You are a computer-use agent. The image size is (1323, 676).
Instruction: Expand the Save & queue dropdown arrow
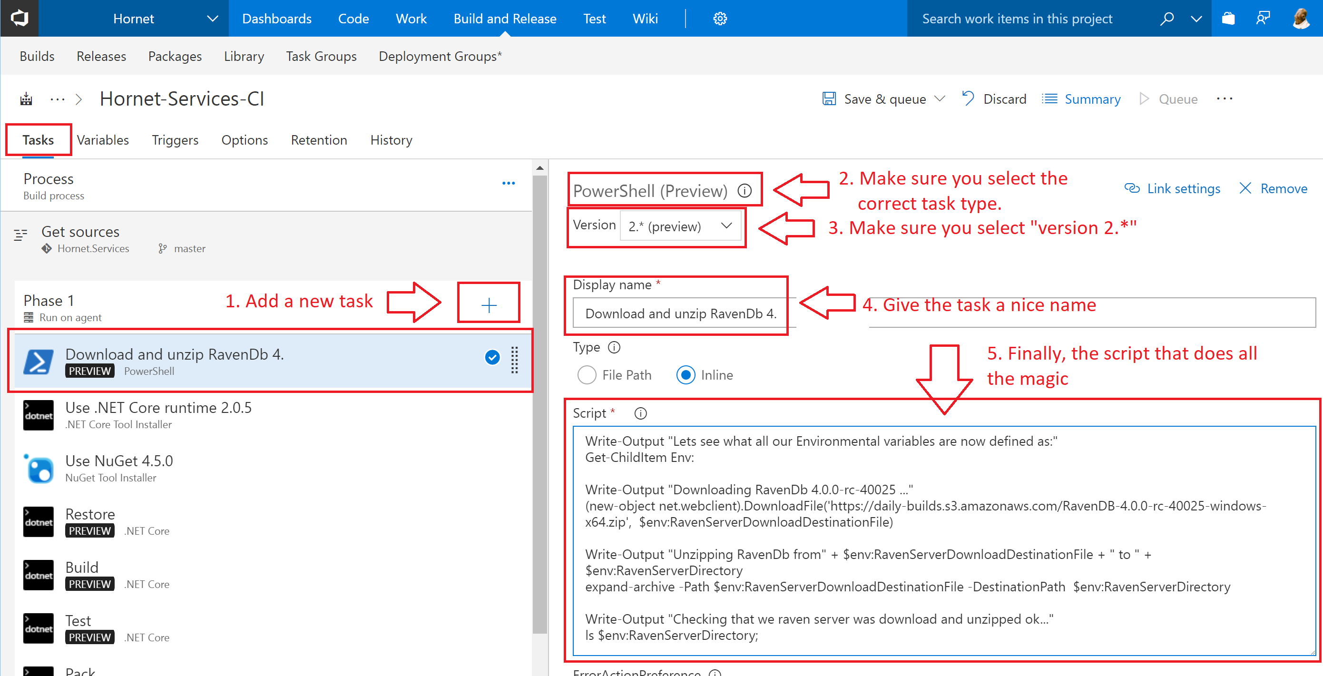tap(940, 98)
